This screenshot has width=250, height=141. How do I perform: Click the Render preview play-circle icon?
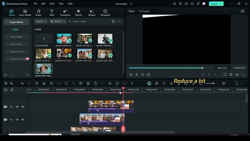(x=157, y=83)
